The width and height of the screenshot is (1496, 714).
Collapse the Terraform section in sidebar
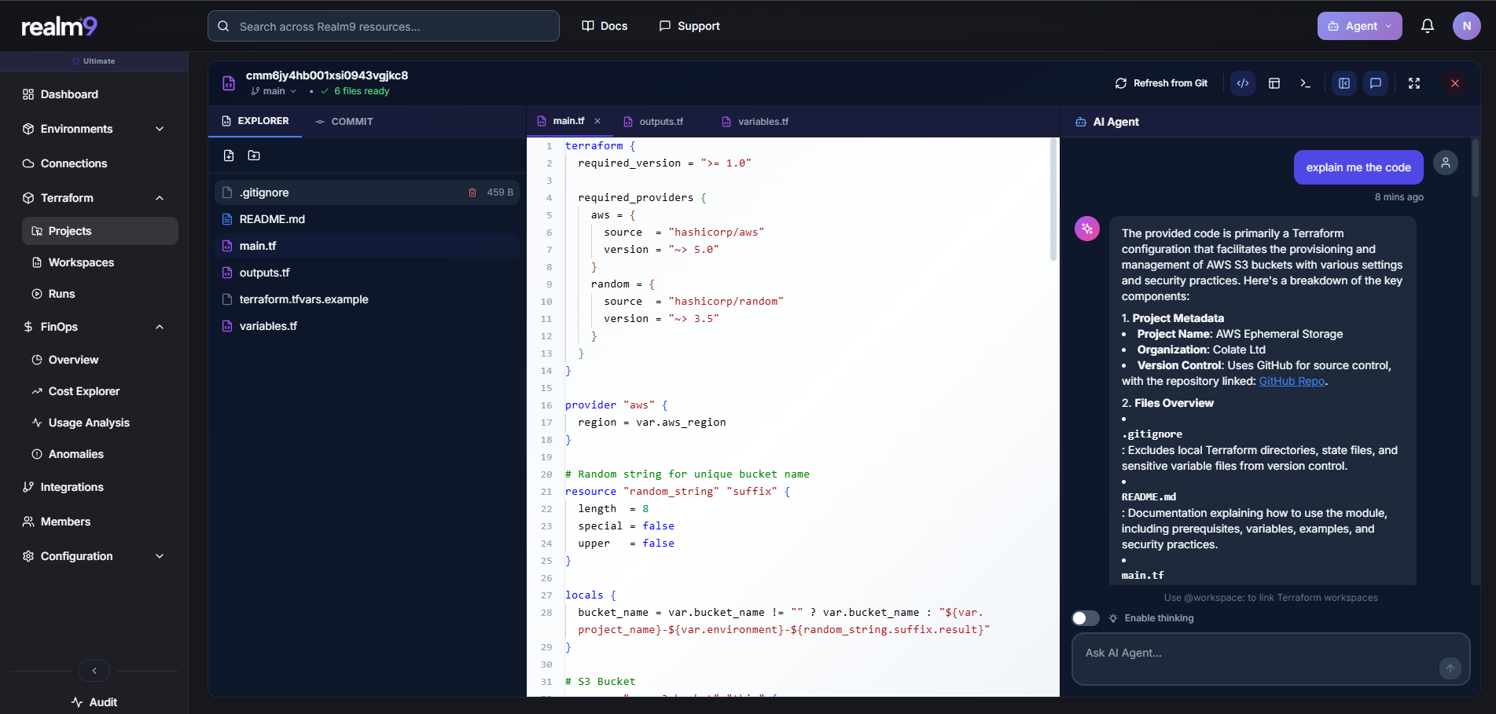coord(160,198)
